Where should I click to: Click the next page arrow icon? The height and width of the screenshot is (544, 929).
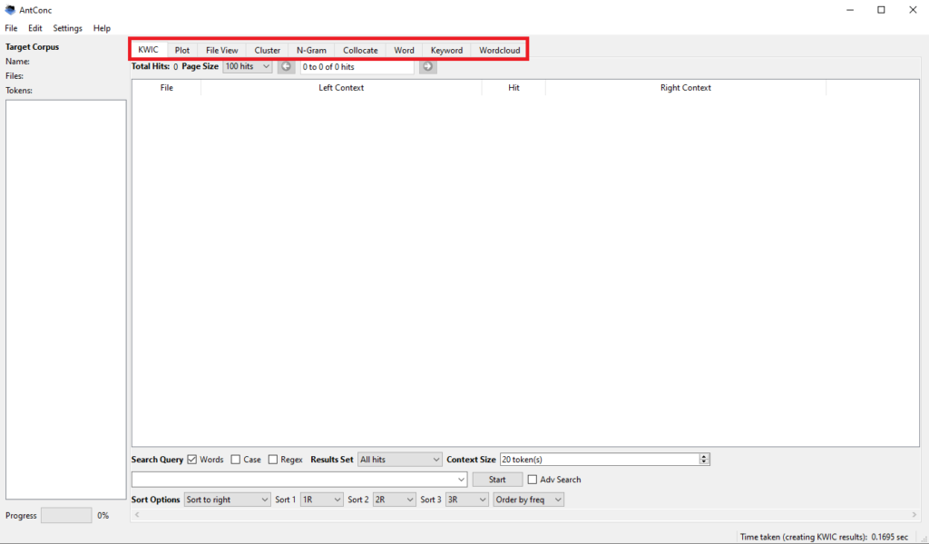tap(427, 67)
